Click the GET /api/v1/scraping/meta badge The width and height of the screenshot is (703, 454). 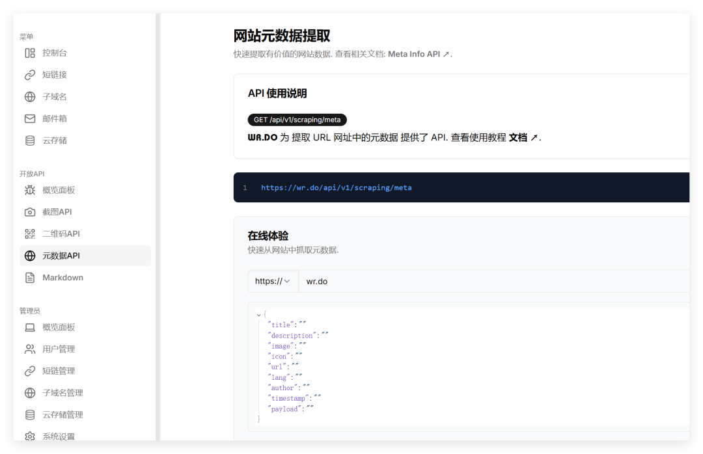point(297,120)
